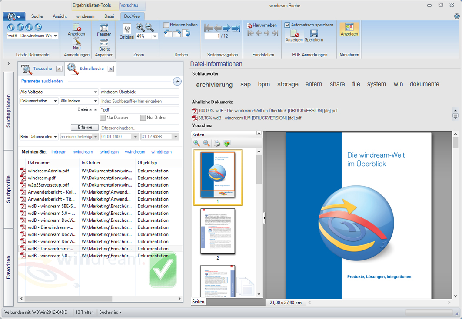
Task: Open the 31.12.9998 end date picker
Action: [176, 137]
